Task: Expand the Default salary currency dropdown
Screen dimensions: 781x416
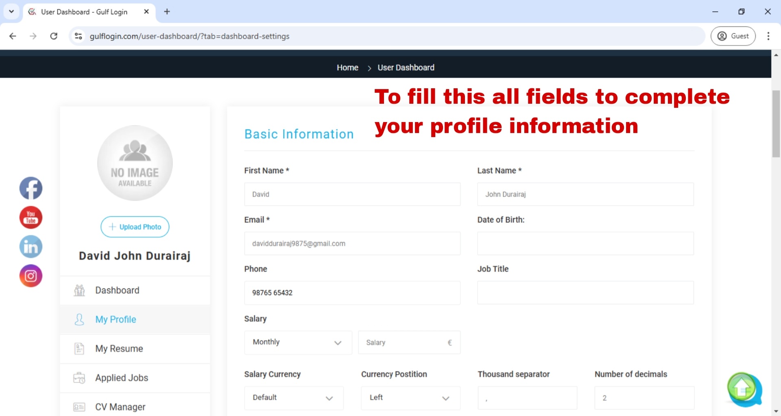Action: (294, 398)
